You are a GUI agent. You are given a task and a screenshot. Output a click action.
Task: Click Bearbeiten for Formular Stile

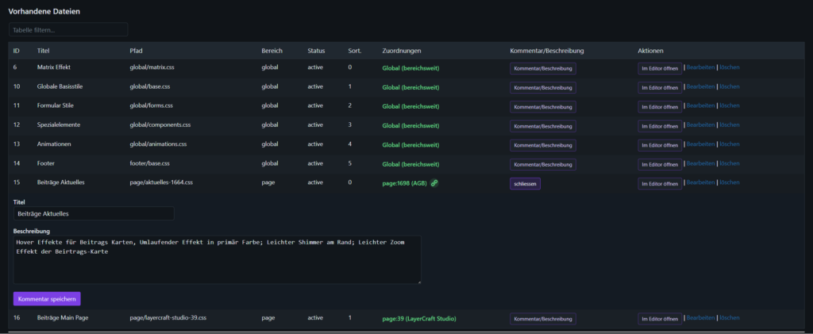tap(700, 106)
